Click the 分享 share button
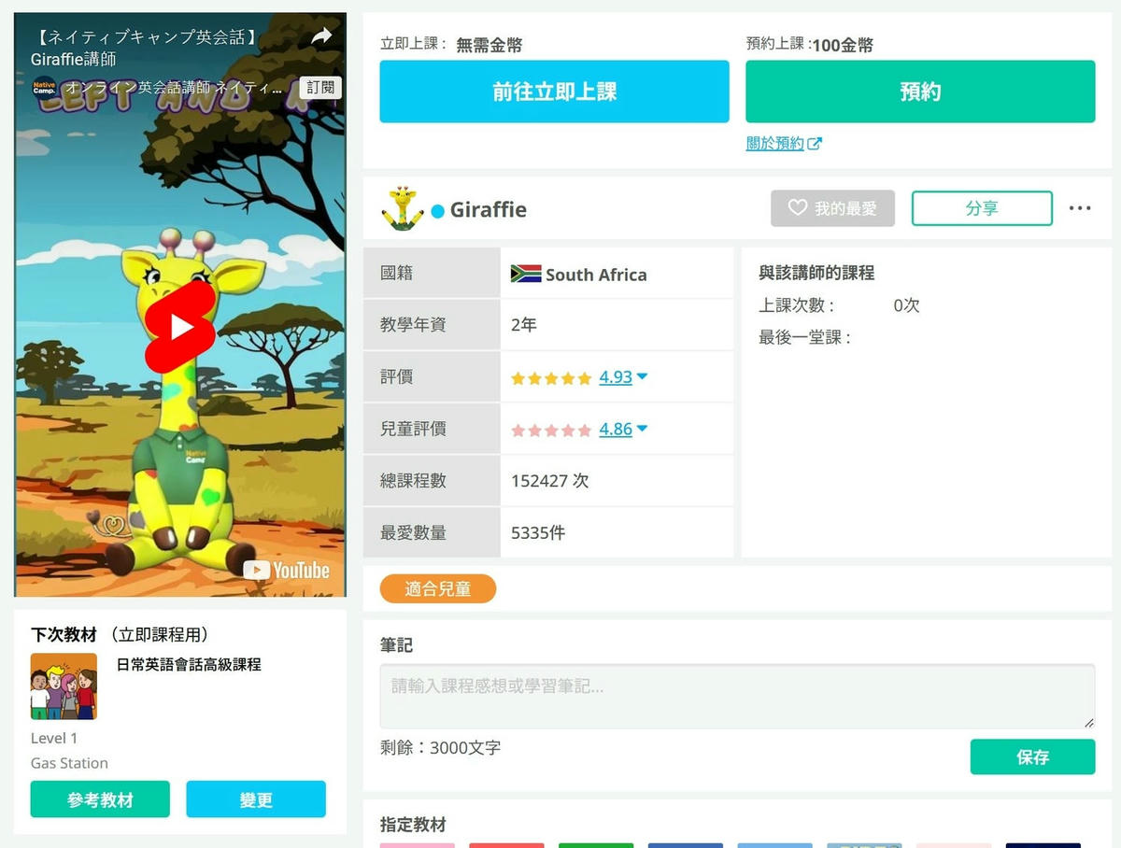1121x848 pixels. point(982,208)
